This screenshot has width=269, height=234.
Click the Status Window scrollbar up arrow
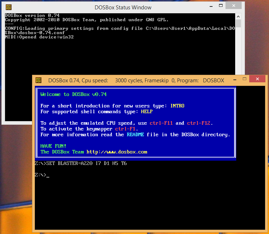[238, 17]
